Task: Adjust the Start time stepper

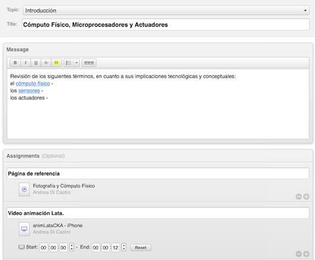Action: [x=72, y=247]
